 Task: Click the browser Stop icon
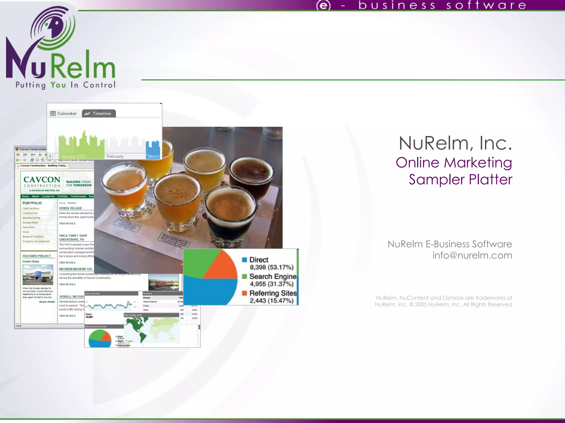[37, 160]
